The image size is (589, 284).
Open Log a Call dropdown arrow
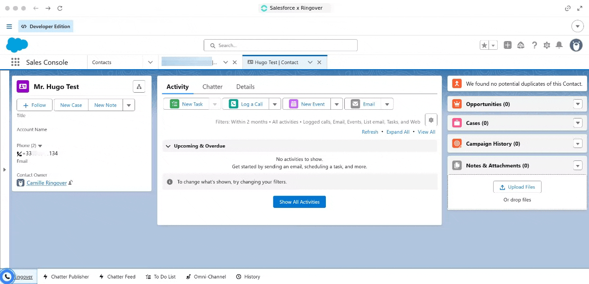(275, 104)
